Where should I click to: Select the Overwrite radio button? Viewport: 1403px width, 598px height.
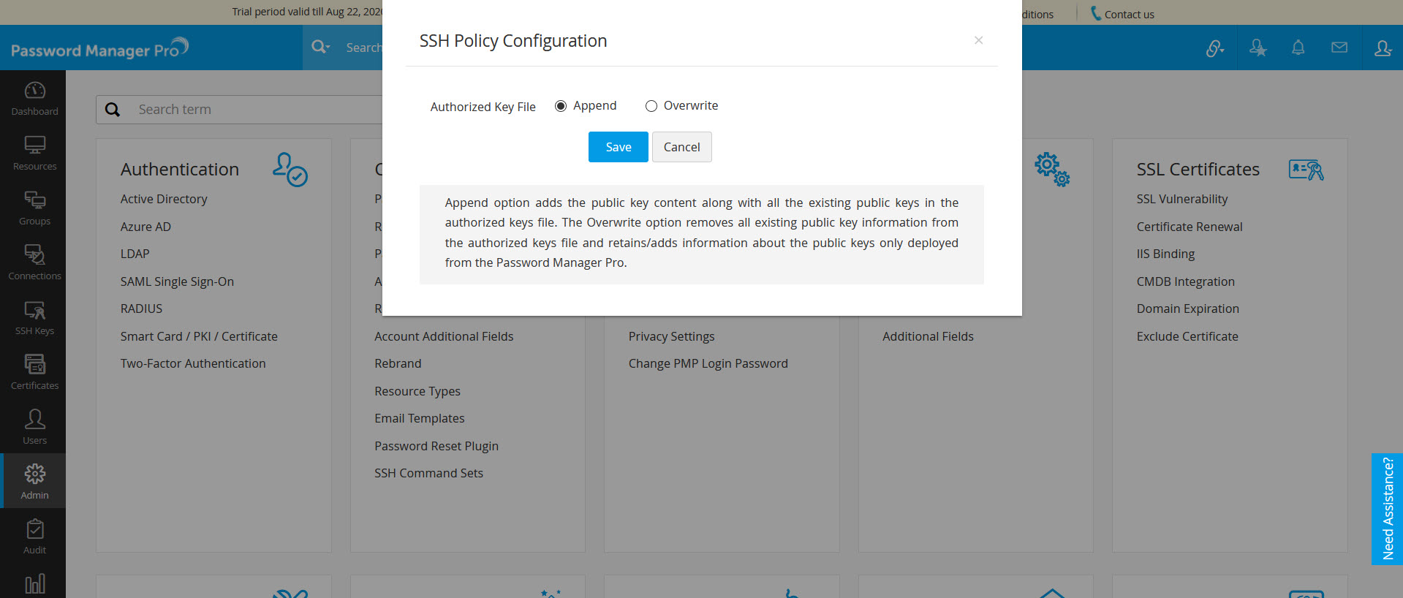[651, 106]
